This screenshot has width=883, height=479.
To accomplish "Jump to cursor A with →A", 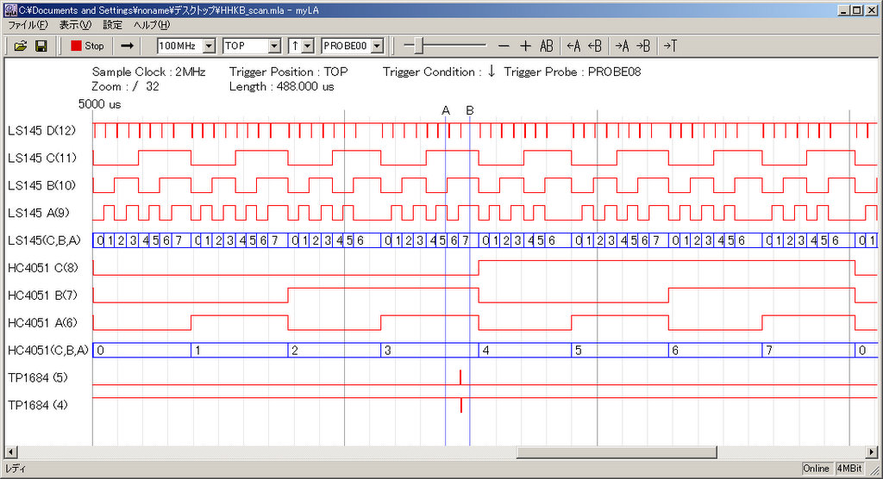I will point(622,46).
